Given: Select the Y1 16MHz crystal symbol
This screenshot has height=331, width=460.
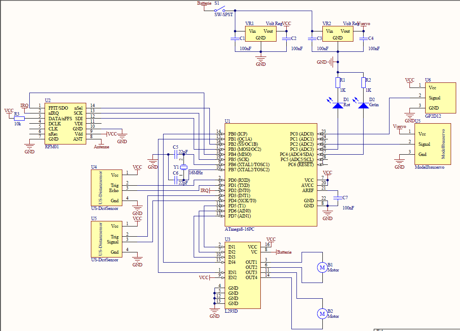Looking at the screenshot, I should (183, 167).
